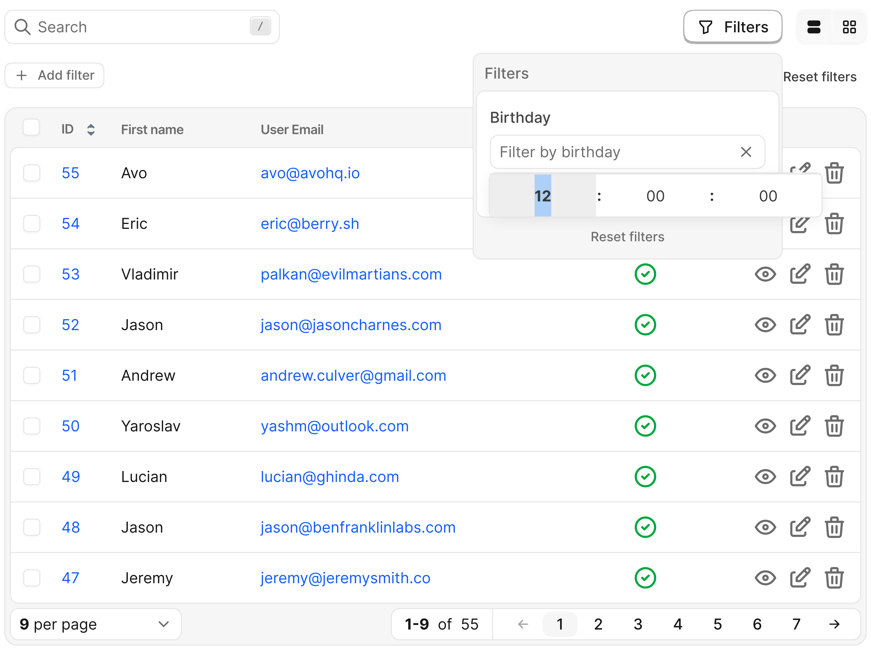Click the Add filter button

(54, 76)
